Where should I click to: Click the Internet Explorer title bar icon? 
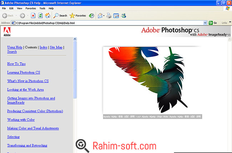[x=2, y=2]
